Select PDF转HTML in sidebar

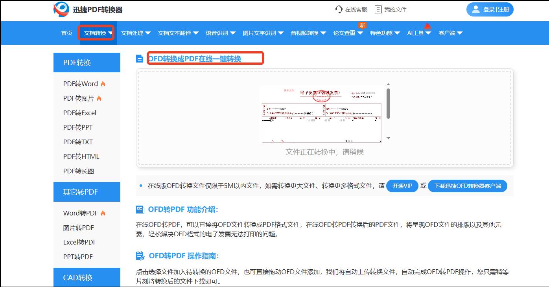tap(81, 156)
